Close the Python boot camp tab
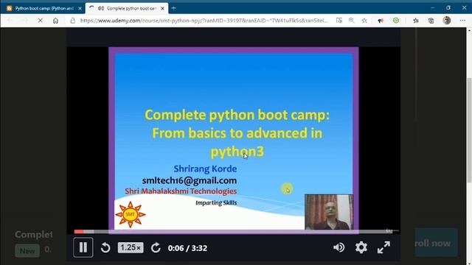Image resolution: width=472 pixels, height=265 pixels. (80, 8)
